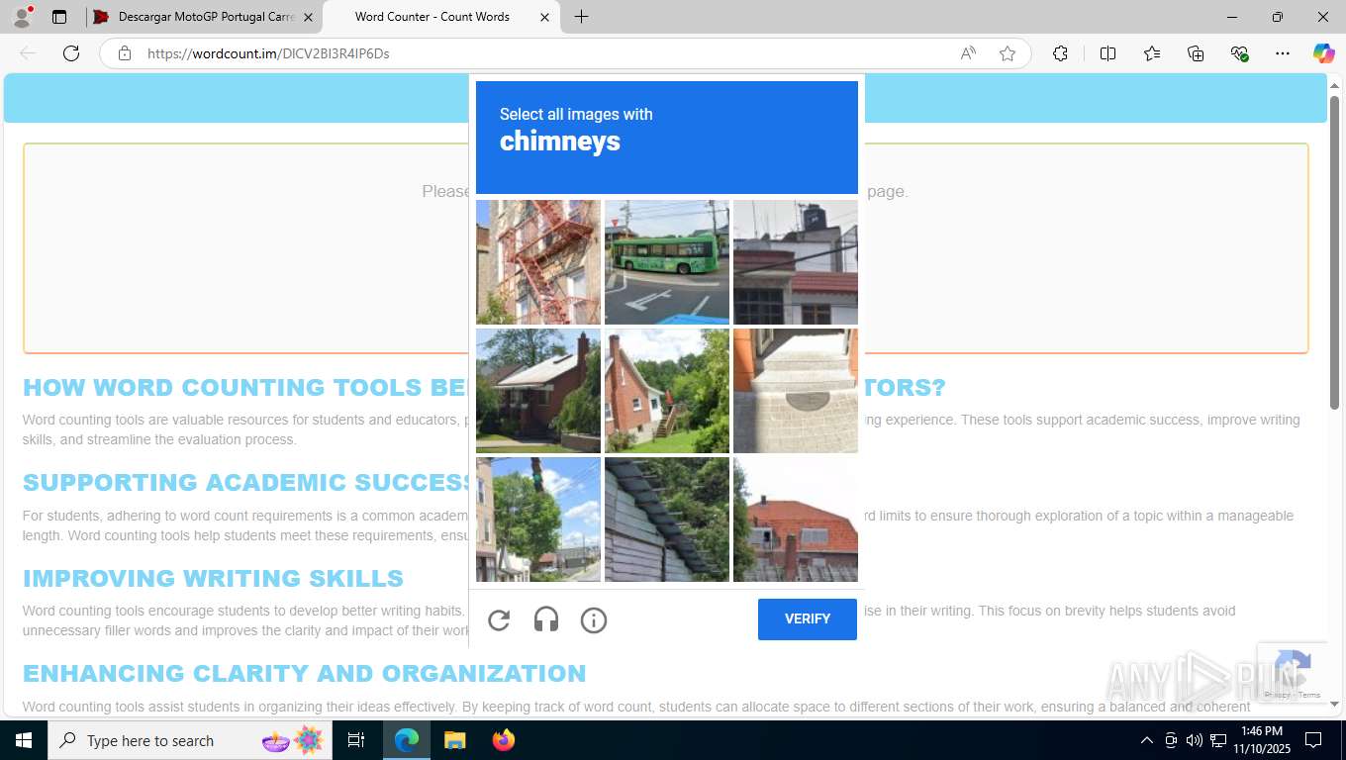Toggle split screen view
The image size is (1346, 760).
tap(1107, 53)
